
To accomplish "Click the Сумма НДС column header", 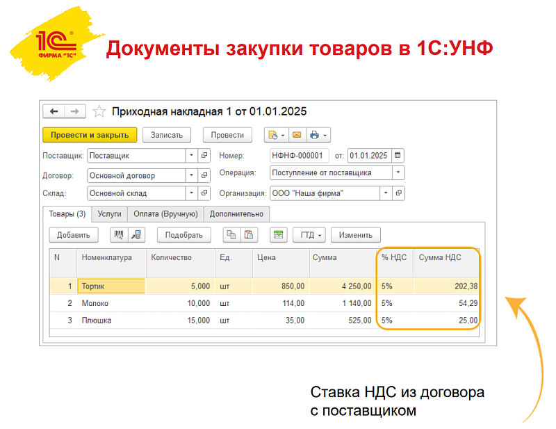I will (x=446, y=263).
